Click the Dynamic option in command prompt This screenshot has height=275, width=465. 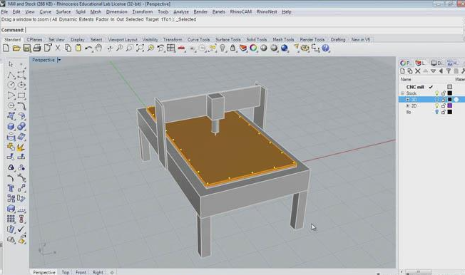tap(68, 19)
